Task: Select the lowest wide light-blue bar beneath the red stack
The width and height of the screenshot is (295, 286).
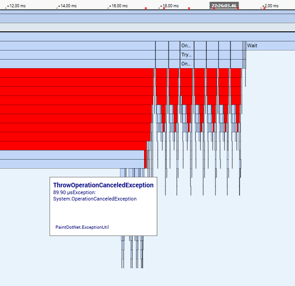Action: tap(72, 164)
